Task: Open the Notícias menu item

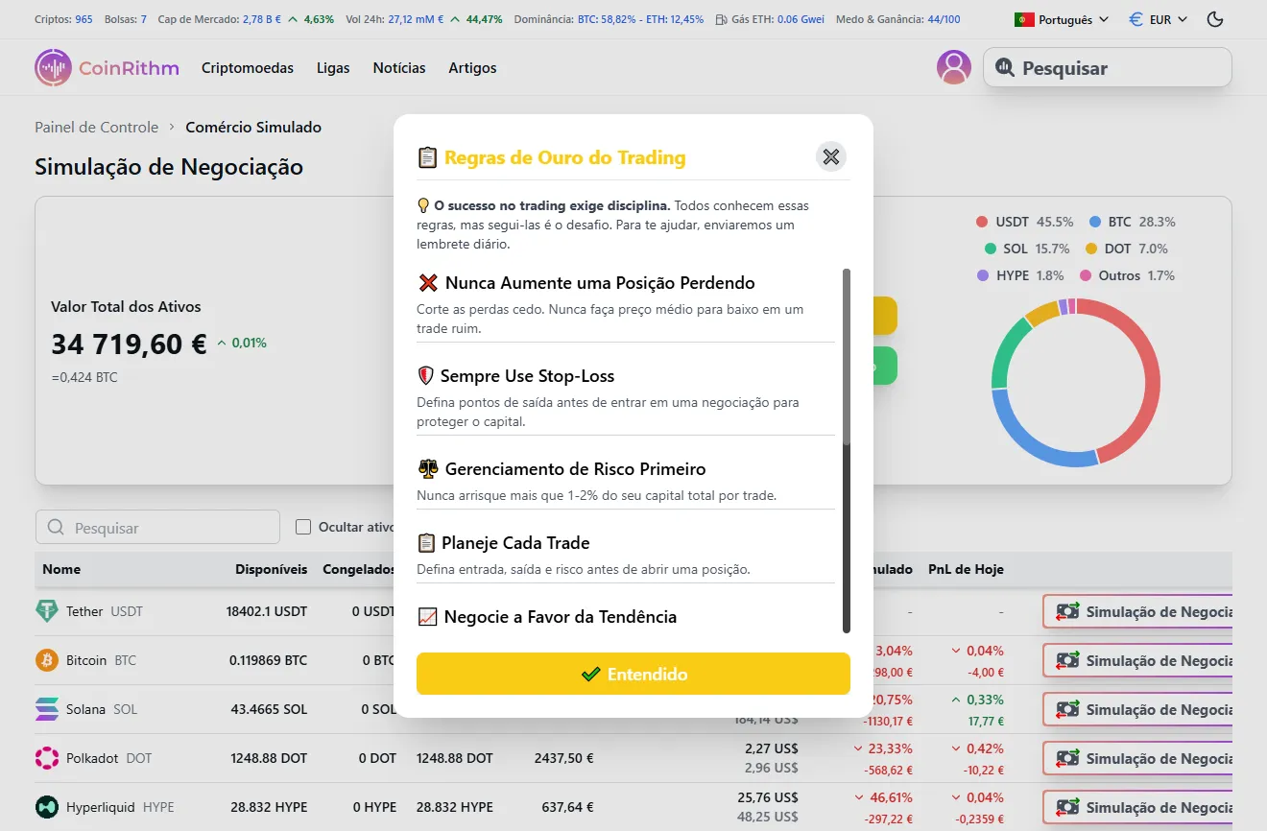Action: pyautogui.click(x=399, y=67)
